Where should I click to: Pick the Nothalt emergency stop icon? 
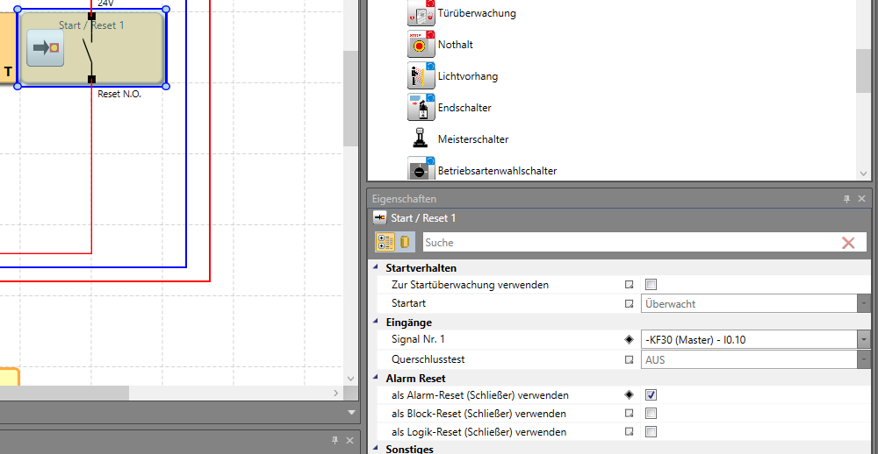tap(421, 45)
